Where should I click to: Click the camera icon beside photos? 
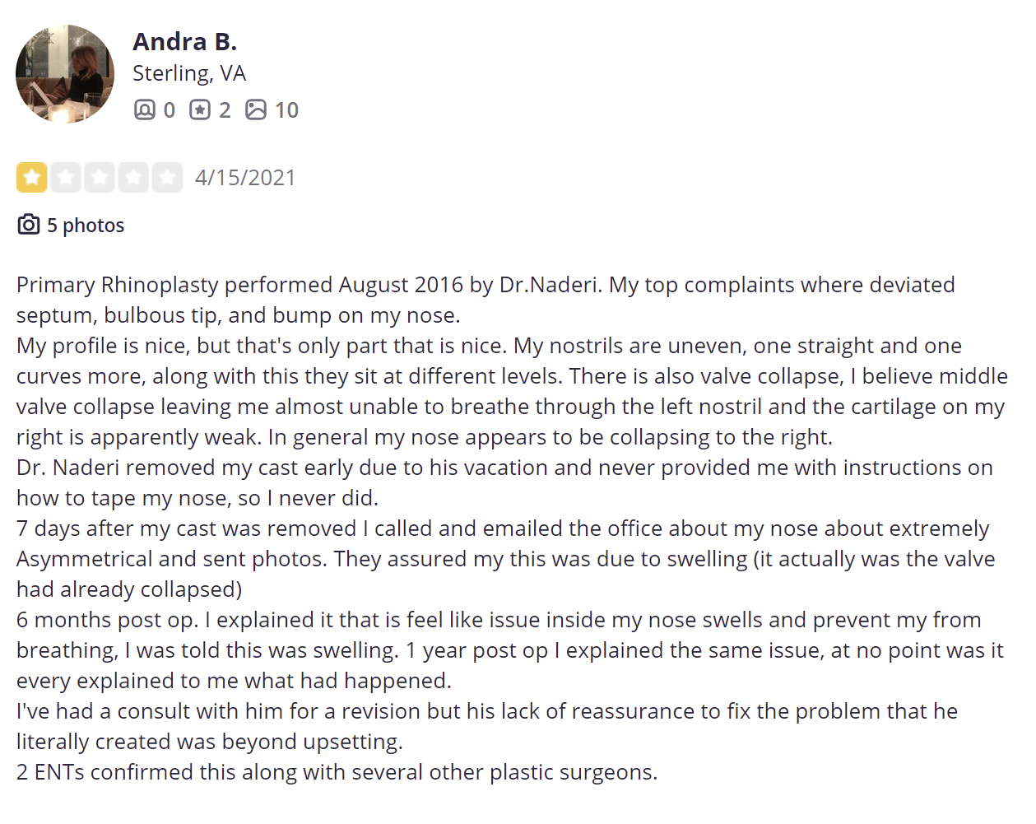click(29, 224)
